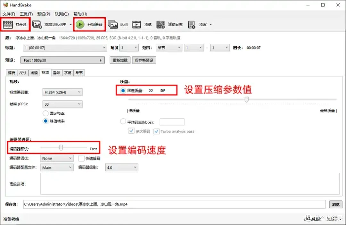346x225 pixels.
Task: Open the File (文件) menu
Action: 9,14
